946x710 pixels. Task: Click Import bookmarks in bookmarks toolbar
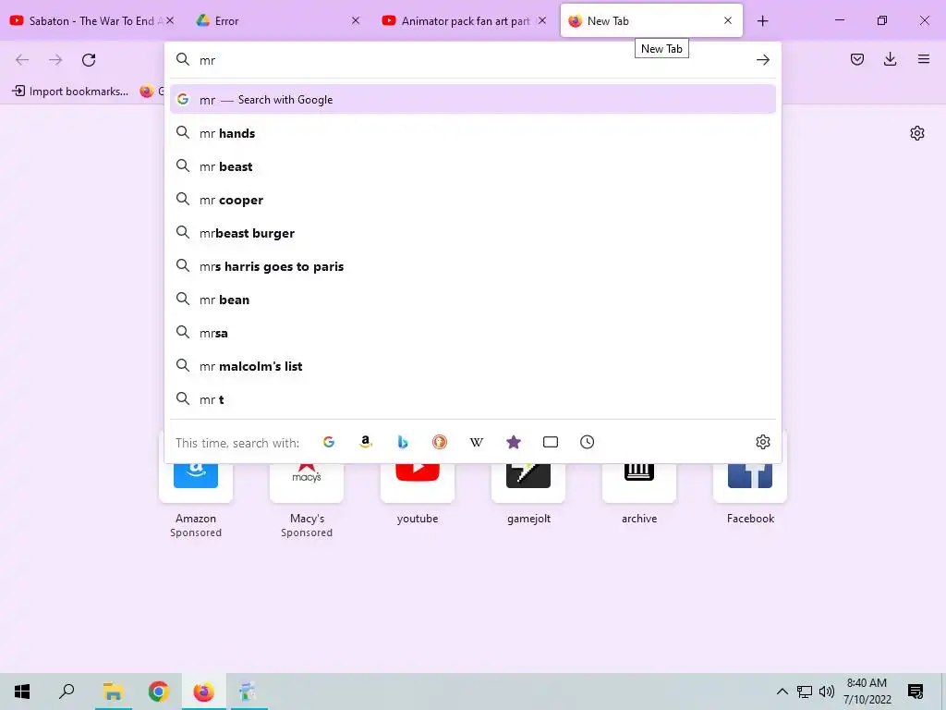[70, 92]
